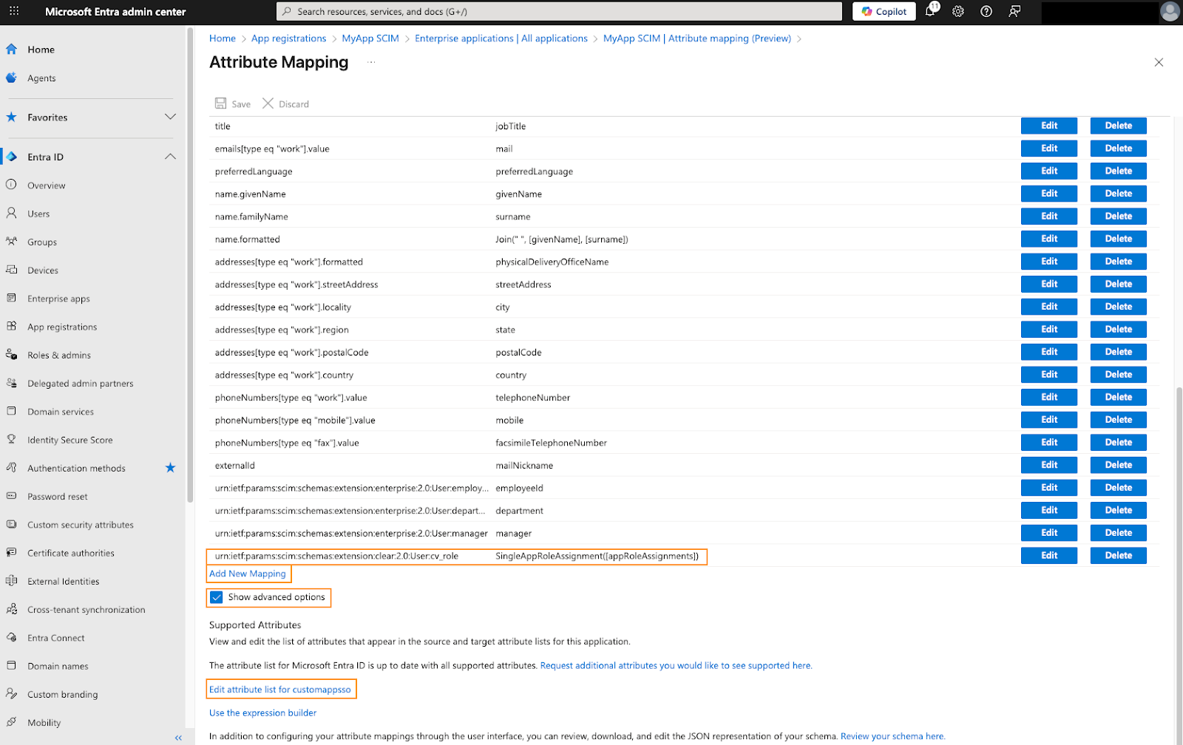Click the Microsoft Entra admin center title
Viewport: 1183px width, 745px height.
(115, 12)
